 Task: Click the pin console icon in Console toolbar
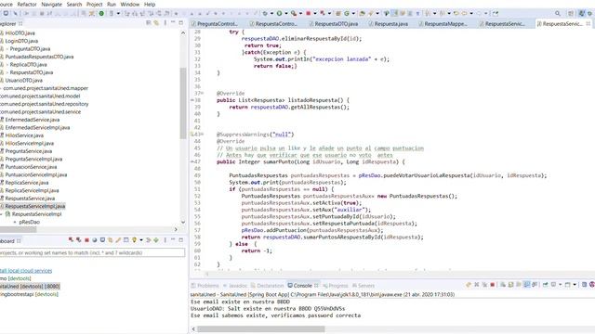pyautogui.click(x=546, y=285)
